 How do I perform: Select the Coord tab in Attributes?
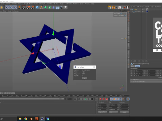[x=137, y=66]
